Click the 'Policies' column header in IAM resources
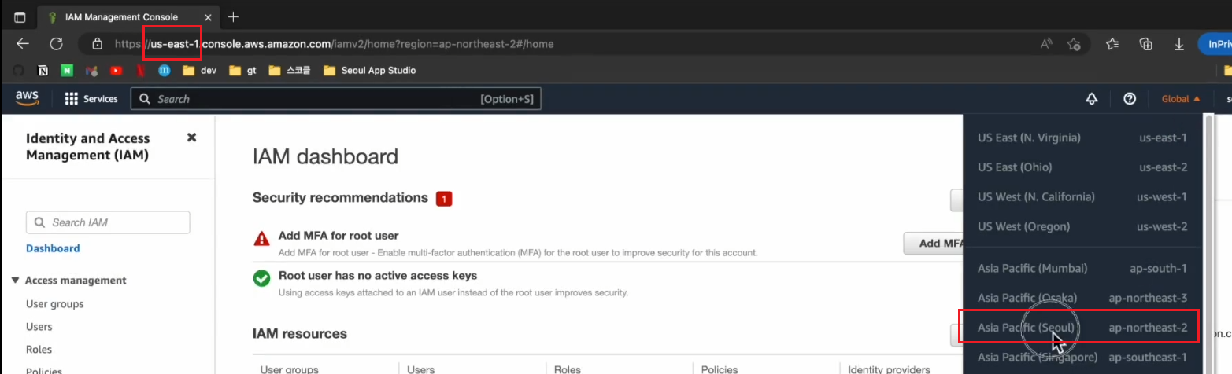 coord(719,369)
